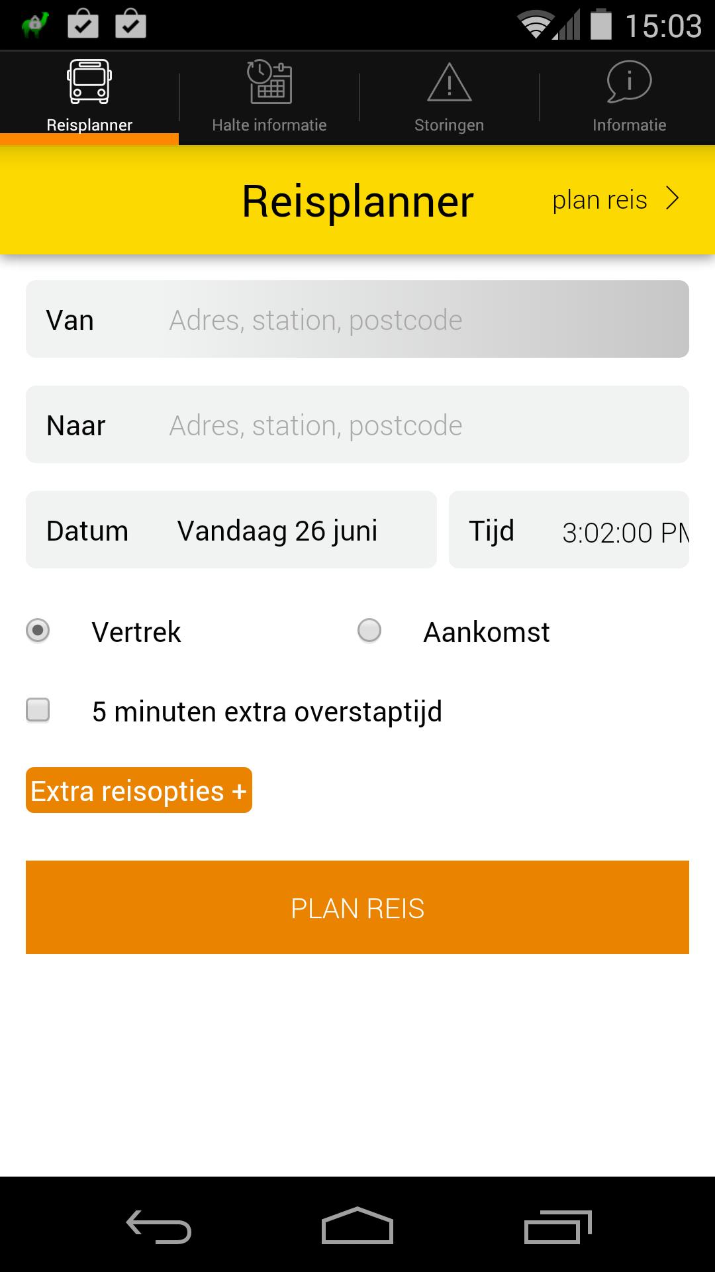Image resolution: width=715 pixels, height=1272 pixels.
Task: Enable 5 minuten extra overstaptijd checkbox
Action: pyautogui.click(x=38, y=710)
